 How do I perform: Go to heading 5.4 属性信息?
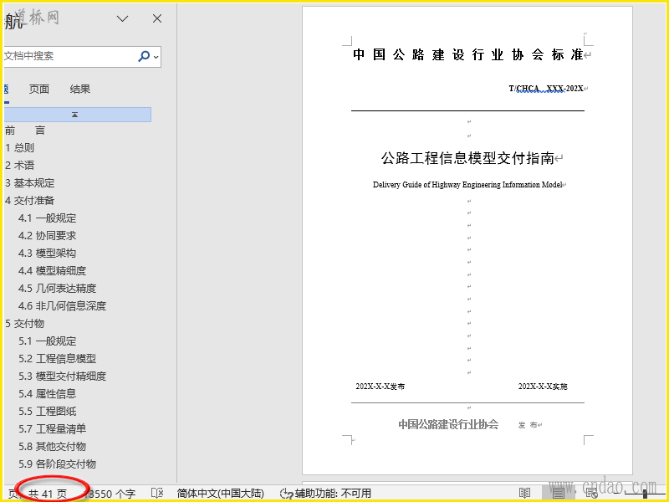(x=48, y=393)
